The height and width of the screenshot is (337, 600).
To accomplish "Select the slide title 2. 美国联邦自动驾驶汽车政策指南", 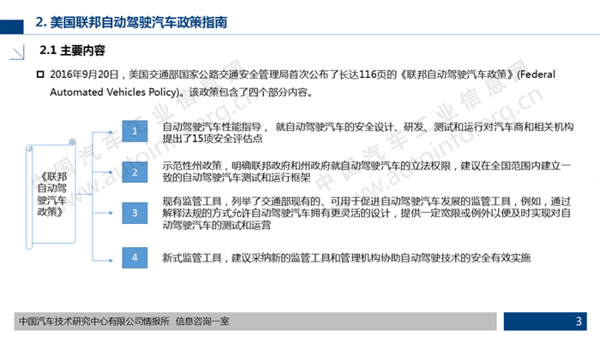I will [131, 22].
